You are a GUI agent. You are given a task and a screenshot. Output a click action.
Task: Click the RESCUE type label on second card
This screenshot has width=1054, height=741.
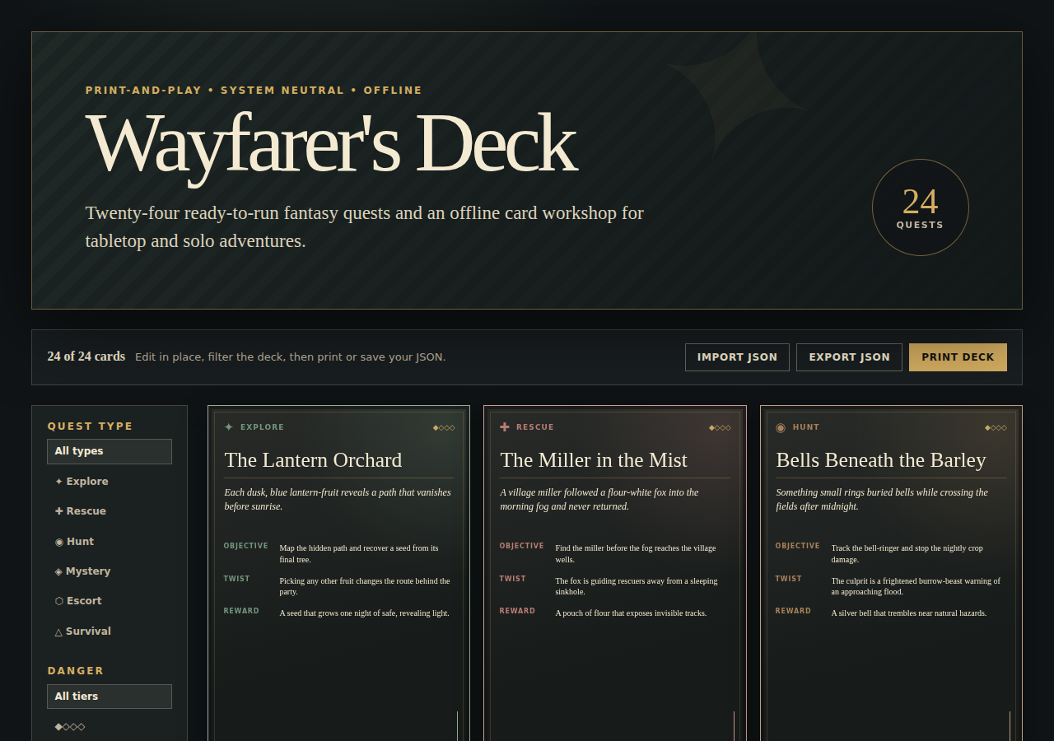coord(535,427)
